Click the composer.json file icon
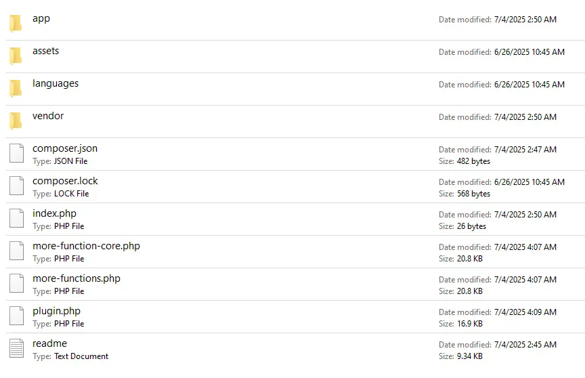 tap(16, 154)
